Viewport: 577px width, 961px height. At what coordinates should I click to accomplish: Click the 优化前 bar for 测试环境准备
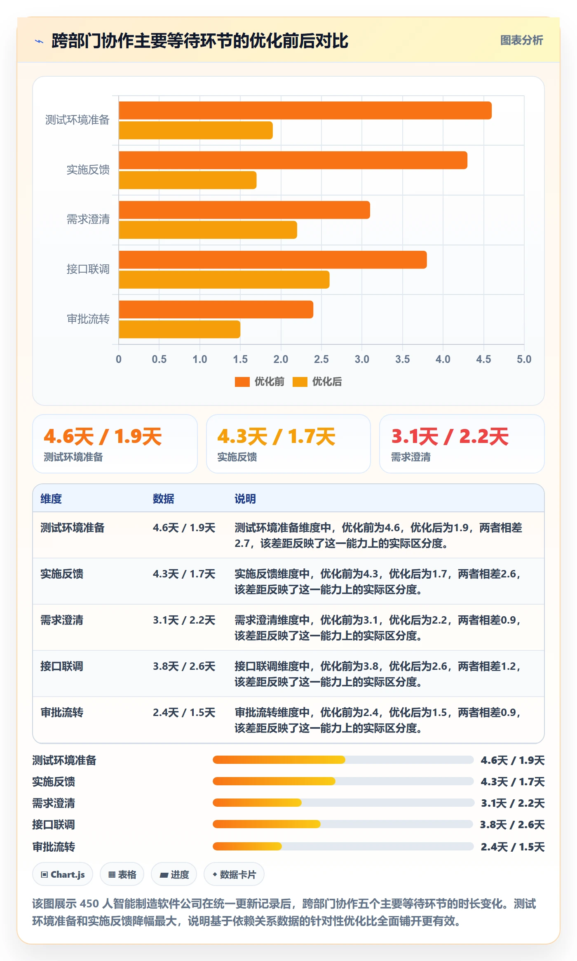click(x=305, y=111)
